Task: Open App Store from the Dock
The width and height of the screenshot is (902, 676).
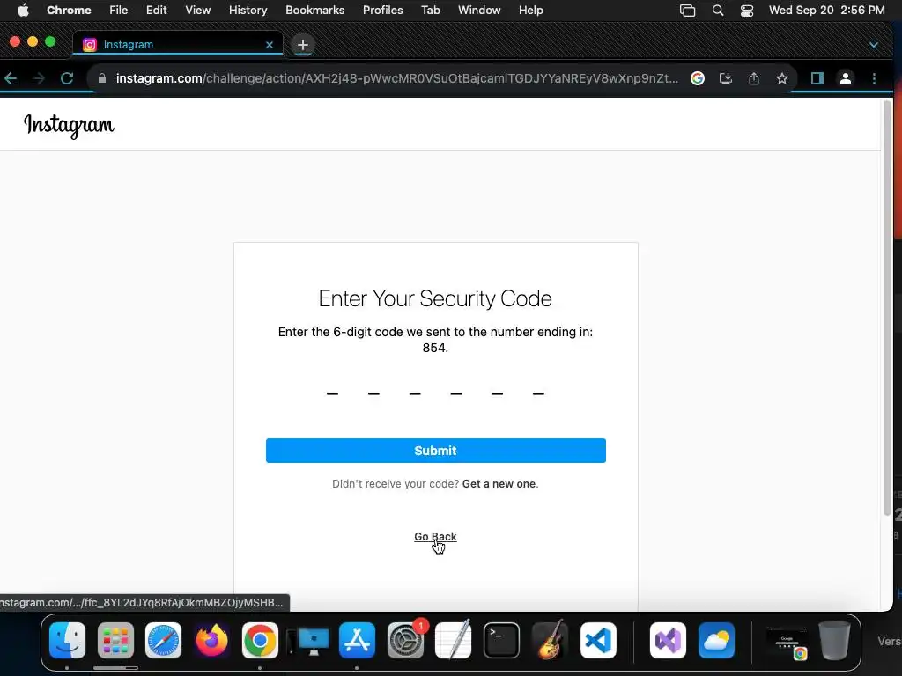Action: click(x=358, y=641)
